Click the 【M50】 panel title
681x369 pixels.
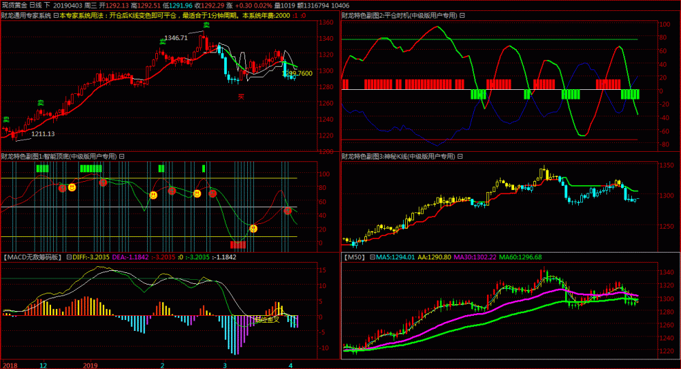(x=355, y=257)
